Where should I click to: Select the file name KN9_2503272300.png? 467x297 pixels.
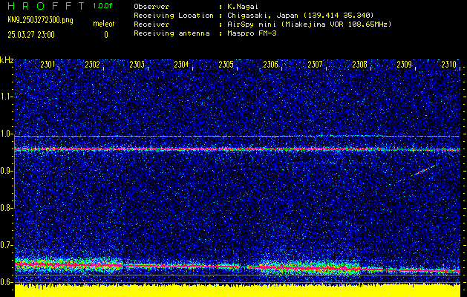pos(40,20)
